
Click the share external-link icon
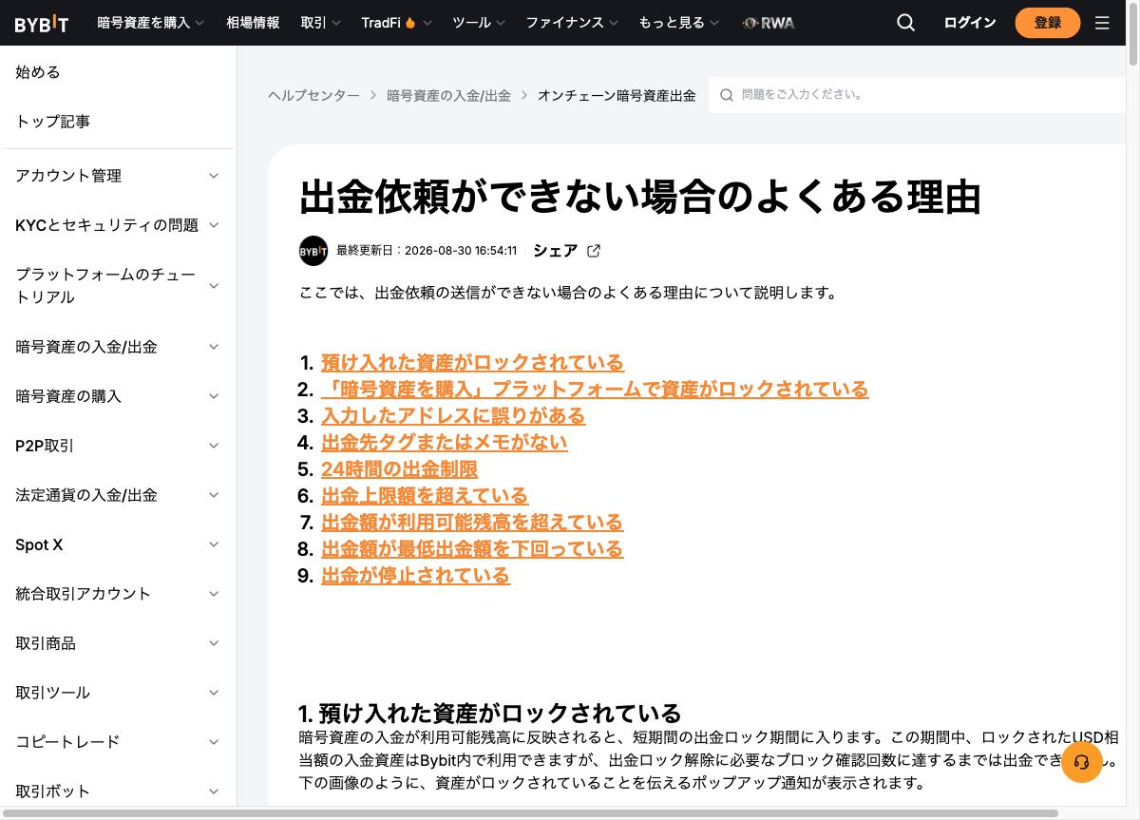click(594, 251)
